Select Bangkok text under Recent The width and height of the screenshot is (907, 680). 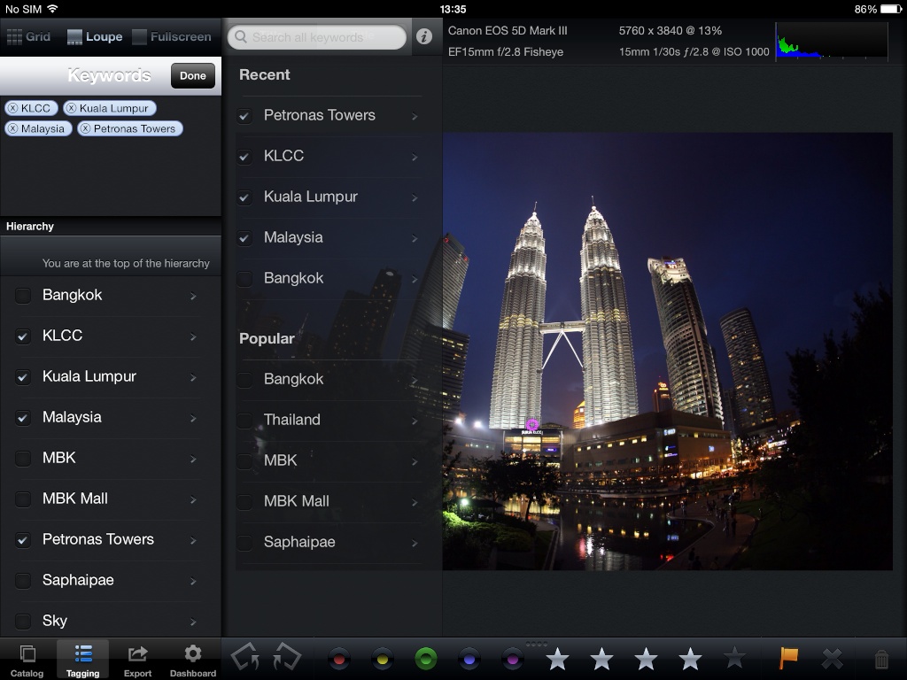click(293, 278)
